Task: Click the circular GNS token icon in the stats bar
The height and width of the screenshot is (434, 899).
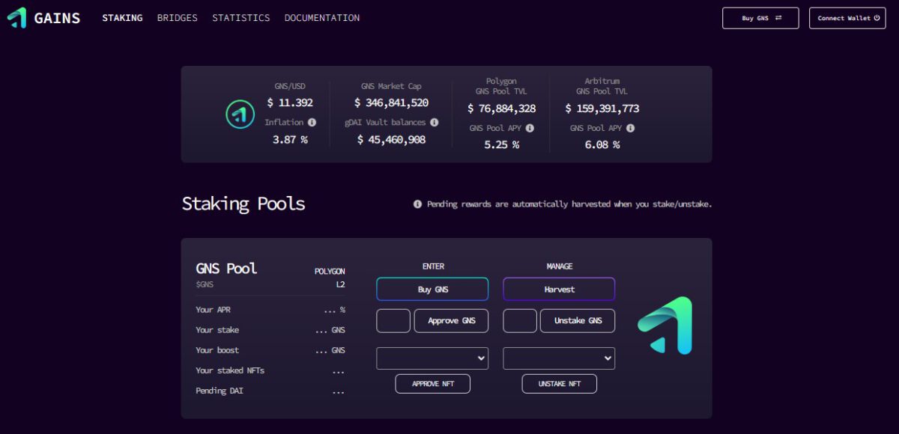Action: 240,114
